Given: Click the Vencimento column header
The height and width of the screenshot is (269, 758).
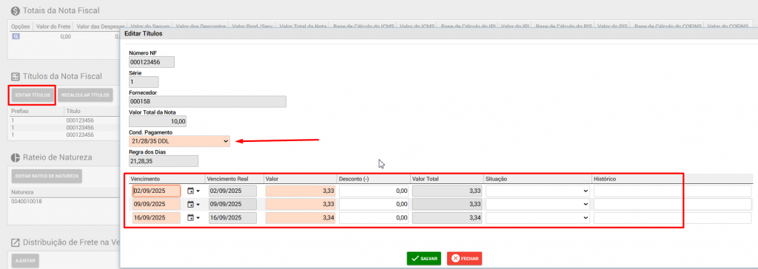Looking at the screenshot, I should click(x=145, y=179).
